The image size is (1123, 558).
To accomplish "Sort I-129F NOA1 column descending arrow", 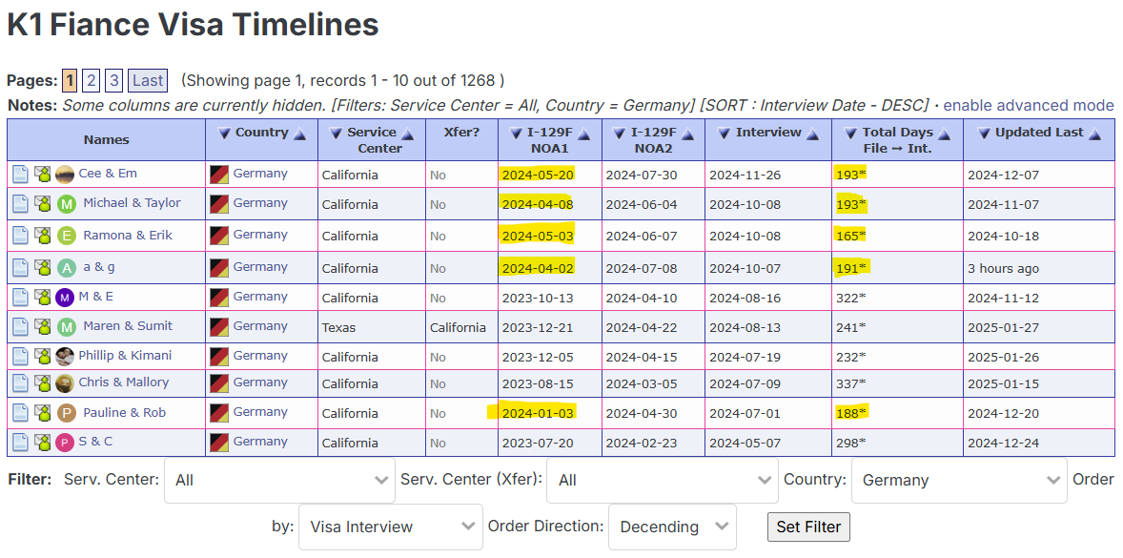I will 516,134.
